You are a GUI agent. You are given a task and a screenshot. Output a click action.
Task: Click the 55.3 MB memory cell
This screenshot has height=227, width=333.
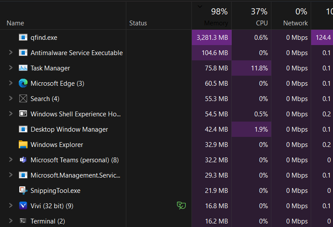pyautogui.click(x=212, y=98)
